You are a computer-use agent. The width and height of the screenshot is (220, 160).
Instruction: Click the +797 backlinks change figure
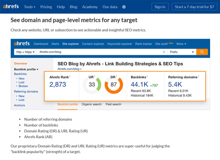click(x=154, y=85)
